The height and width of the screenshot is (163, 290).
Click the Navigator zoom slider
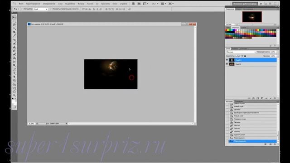tap(251, 24)
